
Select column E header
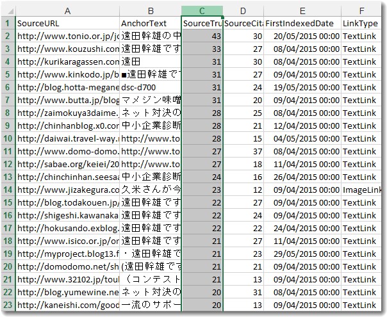click(x=302, y=11)
